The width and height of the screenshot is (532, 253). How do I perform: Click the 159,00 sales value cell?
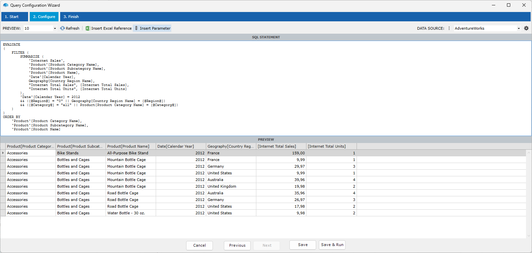[281, 153]
